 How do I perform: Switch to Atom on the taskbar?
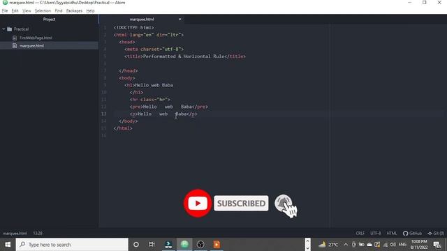(184, 245)
